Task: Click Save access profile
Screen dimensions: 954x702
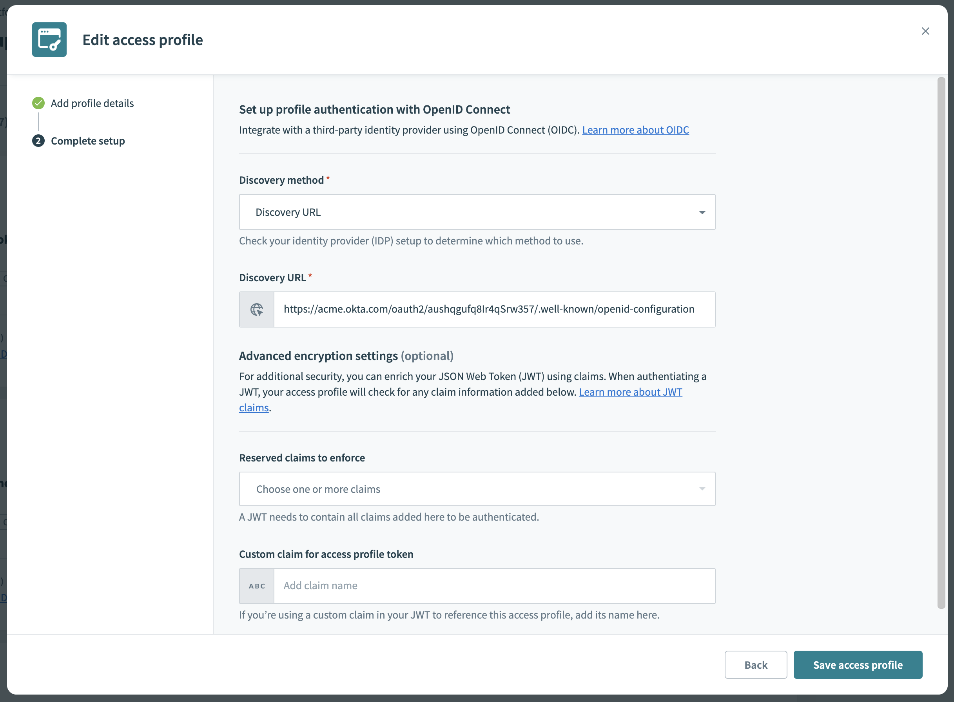Action: click(858, 665)
